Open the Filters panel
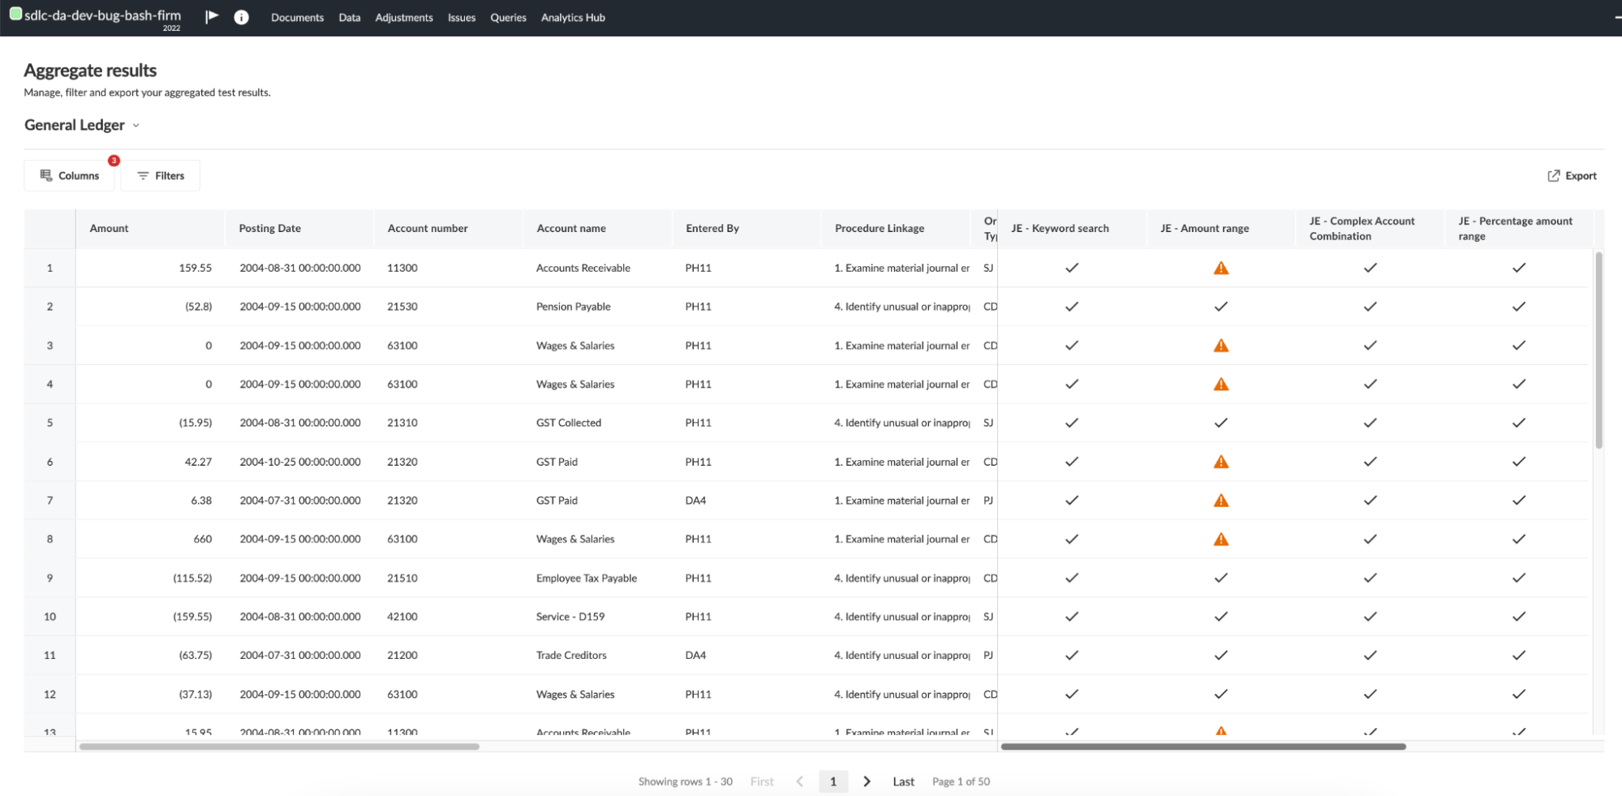Viewport: 1622px width, 796px height. [161, 175]
